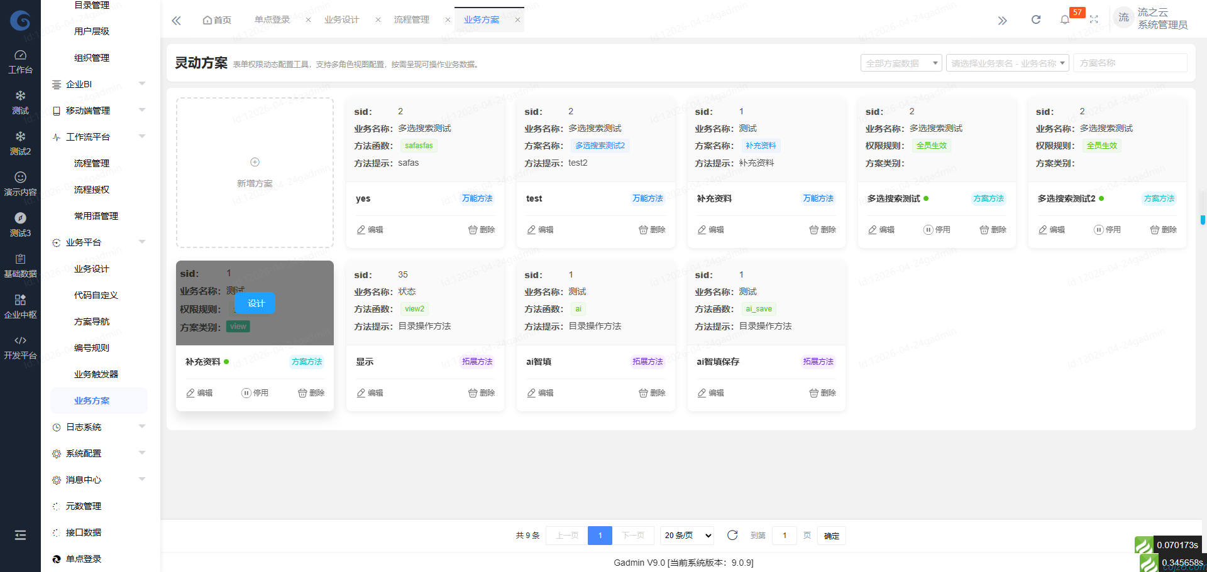Image resolution: width=1207 pixels, height=572 pixels.
Task: Switch to the 流程管理 tab
Action: [412, 19]
